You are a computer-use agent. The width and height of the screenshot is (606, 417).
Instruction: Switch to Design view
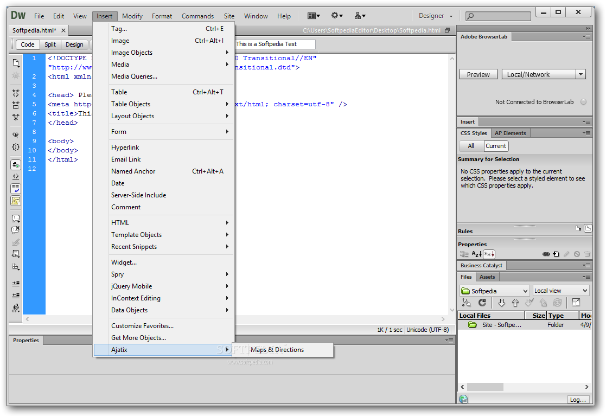coord(74,44)
